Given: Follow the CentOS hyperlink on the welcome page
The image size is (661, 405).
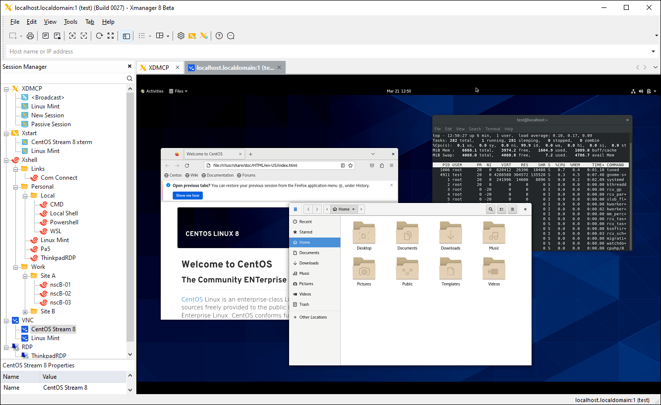Looking at the screenshot, I should click(192, 299).
